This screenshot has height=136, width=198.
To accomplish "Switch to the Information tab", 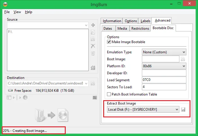I will tap(112, 21).
